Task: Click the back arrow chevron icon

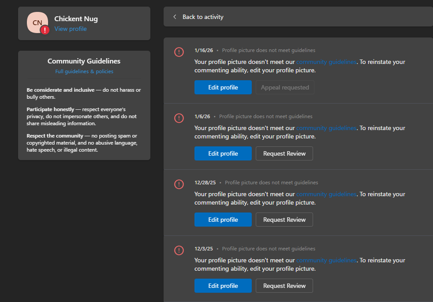Action: (175, 17)
